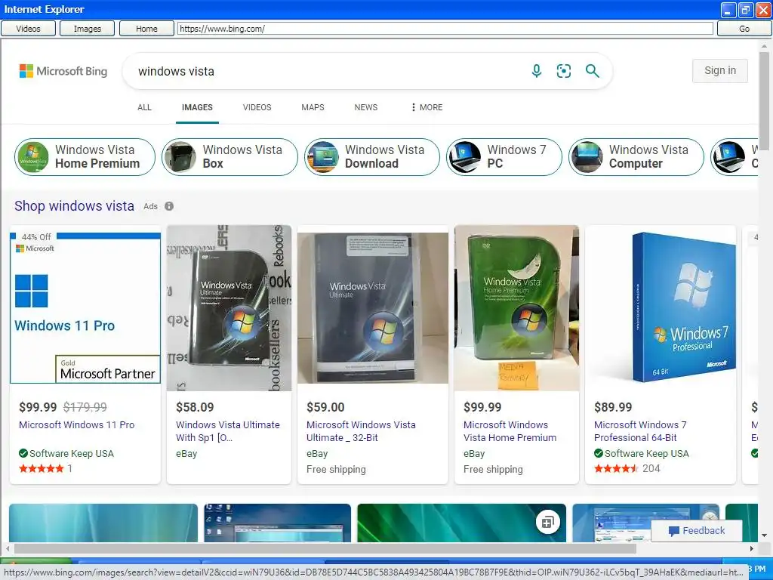The height and width of the screenshot is (580, 773).
Task: Open Windows 7 Professional box image
Action: [x=660, y=308]
